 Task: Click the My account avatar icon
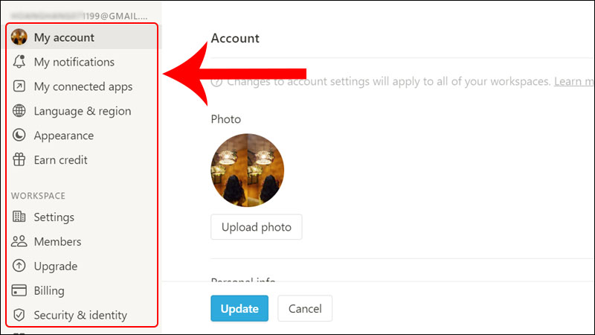point(19,37)
